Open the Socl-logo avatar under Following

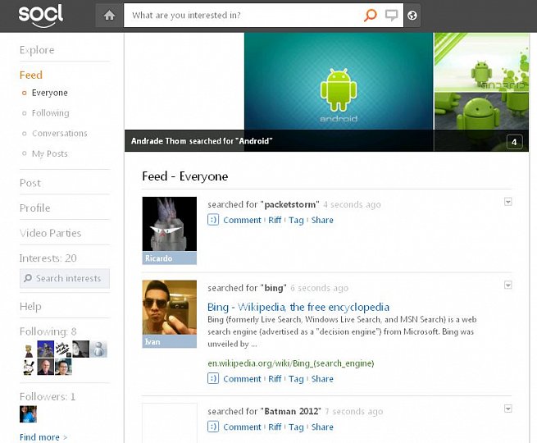[x=63, y=349]
